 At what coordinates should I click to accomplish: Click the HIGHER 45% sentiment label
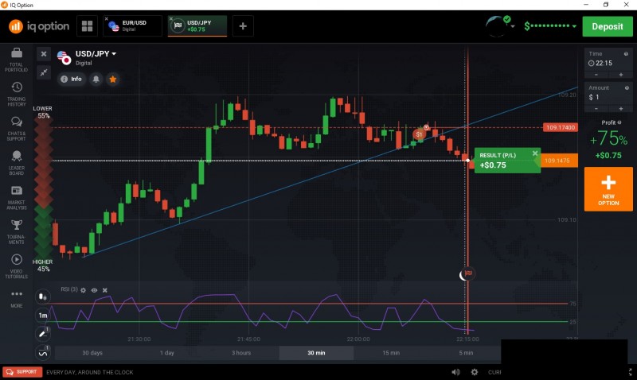pyautogui.click(x=43, y=266)
